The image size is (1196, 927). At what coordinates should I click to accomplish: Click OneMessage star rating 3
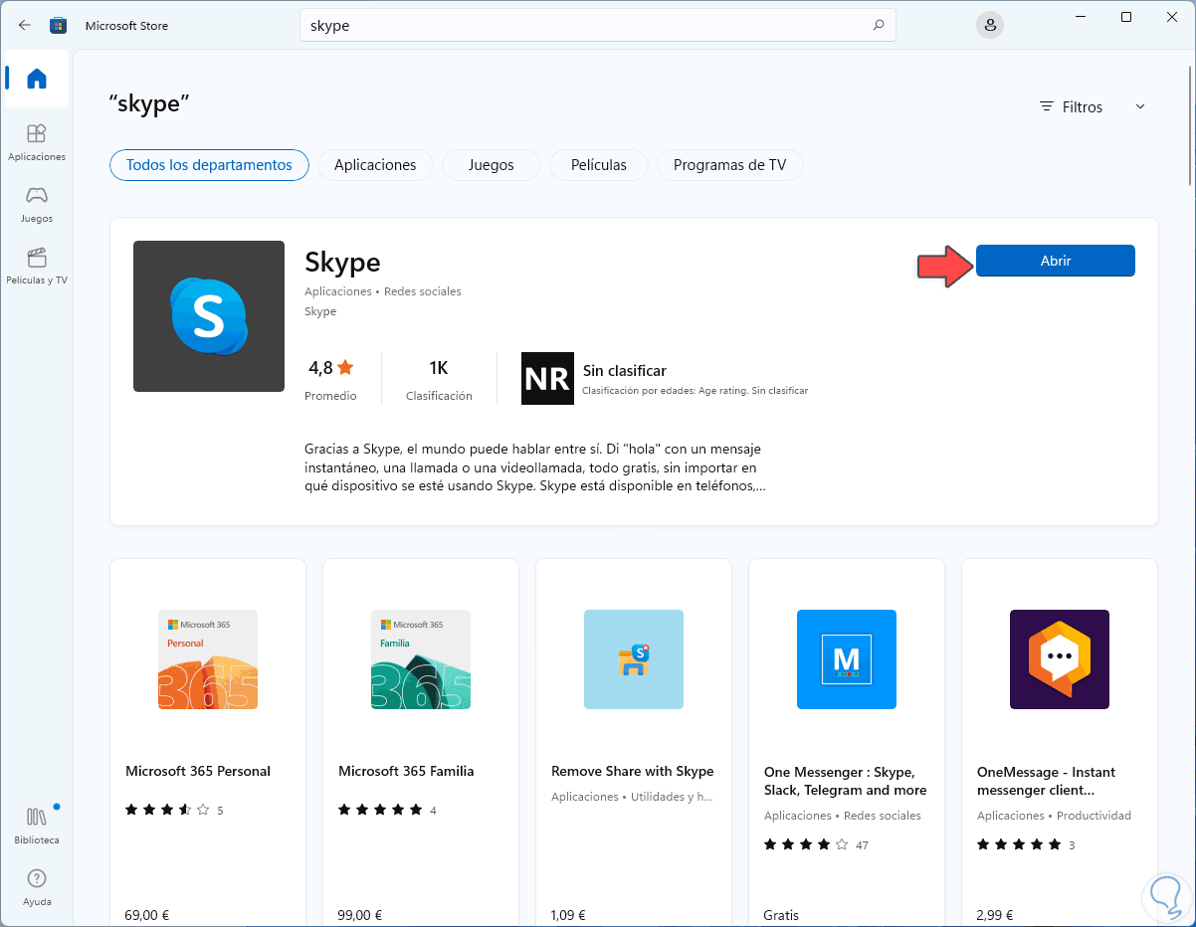pos(1026,844)
